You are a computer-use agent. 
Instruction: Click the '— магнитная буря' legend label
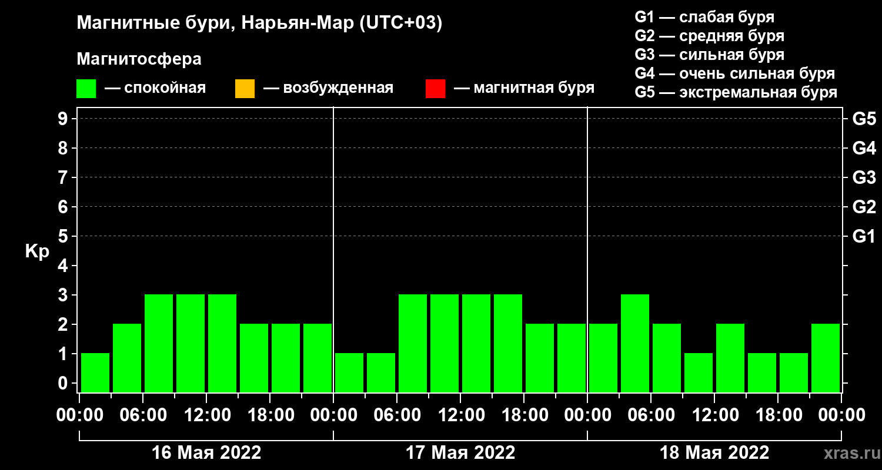[524, 89]
